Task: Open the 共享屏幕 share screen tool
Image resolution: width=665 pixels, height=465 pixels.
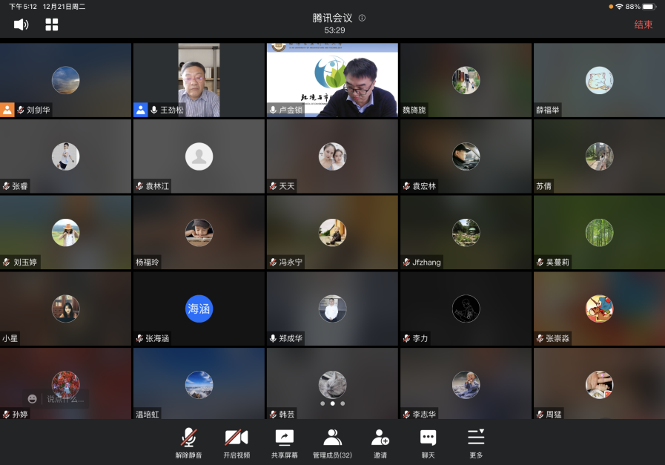Action: (285, 443)
